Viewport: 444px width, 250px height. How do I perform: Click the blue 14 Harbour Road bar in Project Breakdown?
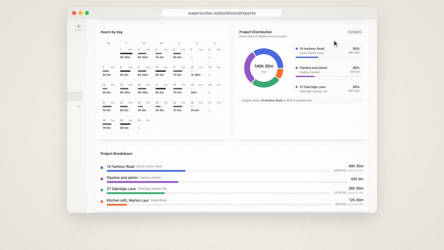146,171
